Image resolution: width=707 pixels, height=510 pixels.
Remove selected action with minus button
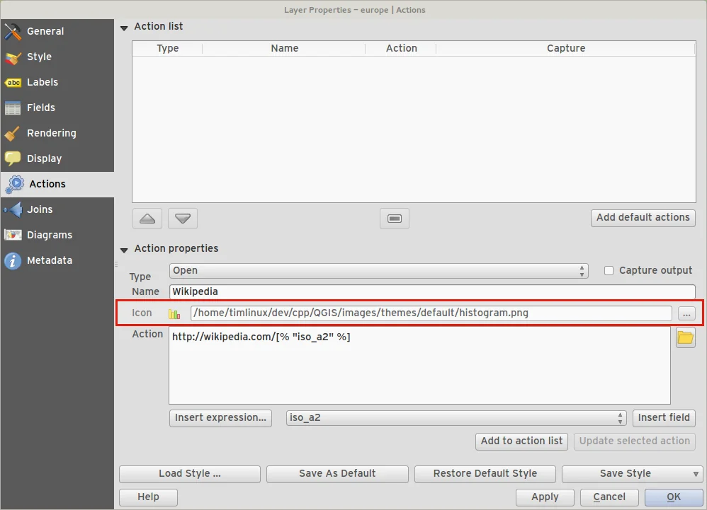point(395,219)
